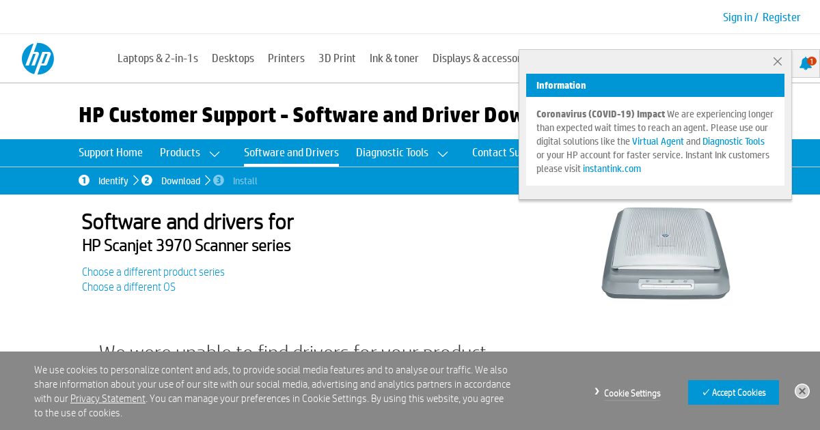Open the Privacy Statement link
This screenshot has width=820, height=430.
[x=108, y=399]
